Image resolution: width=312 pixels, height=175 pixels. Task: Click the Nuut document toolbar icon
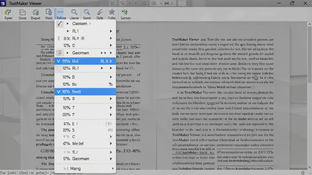coord(48,12)
